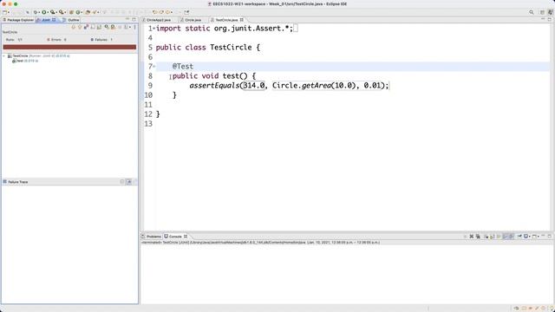Click the 'TestCircle' class name in line 5
Viewport: 555px width, 312px height.
pos(231,48)
